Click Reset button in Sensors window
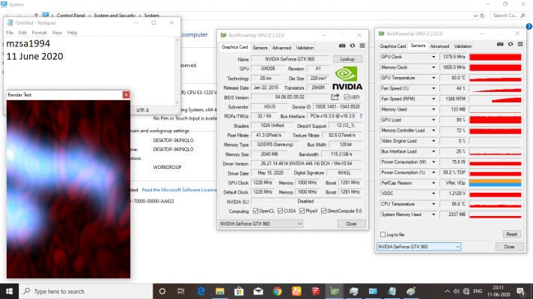 coord(511,235)
